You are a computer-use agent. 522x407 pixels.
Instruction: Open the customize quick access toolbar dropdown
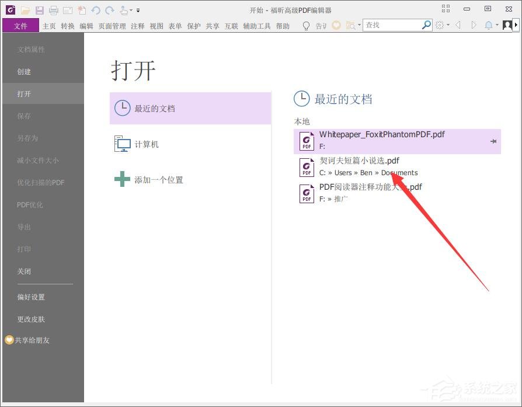[x=138, y=10]
